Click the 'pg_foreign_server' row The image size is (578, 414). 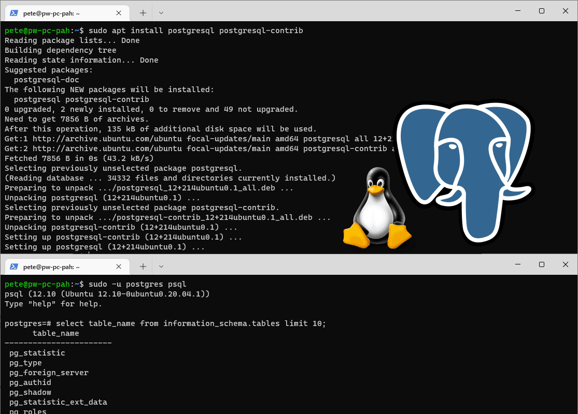tap(49, 373)
